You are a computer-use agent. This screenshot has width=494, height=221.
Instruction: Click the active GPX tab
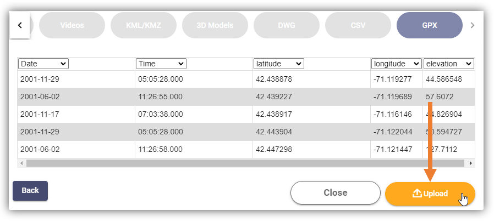(430, 25)
